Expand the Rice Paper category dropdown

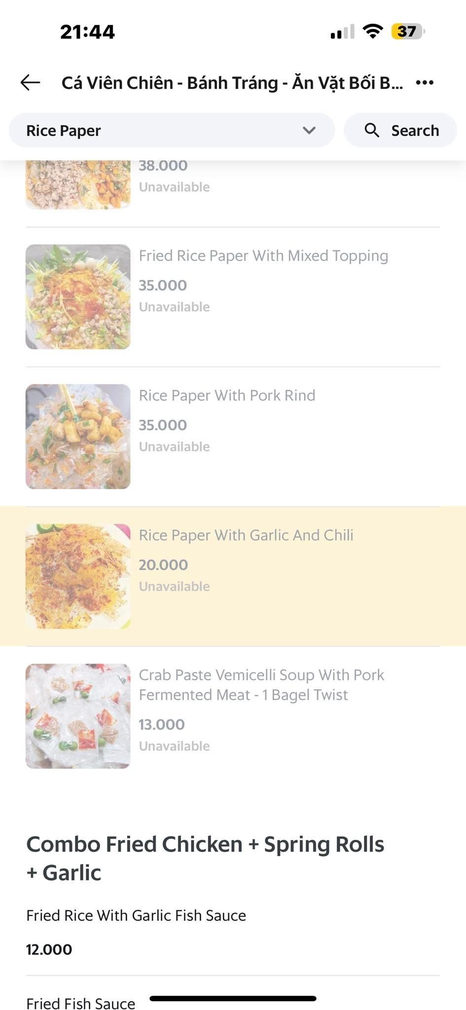pos(171,130)
